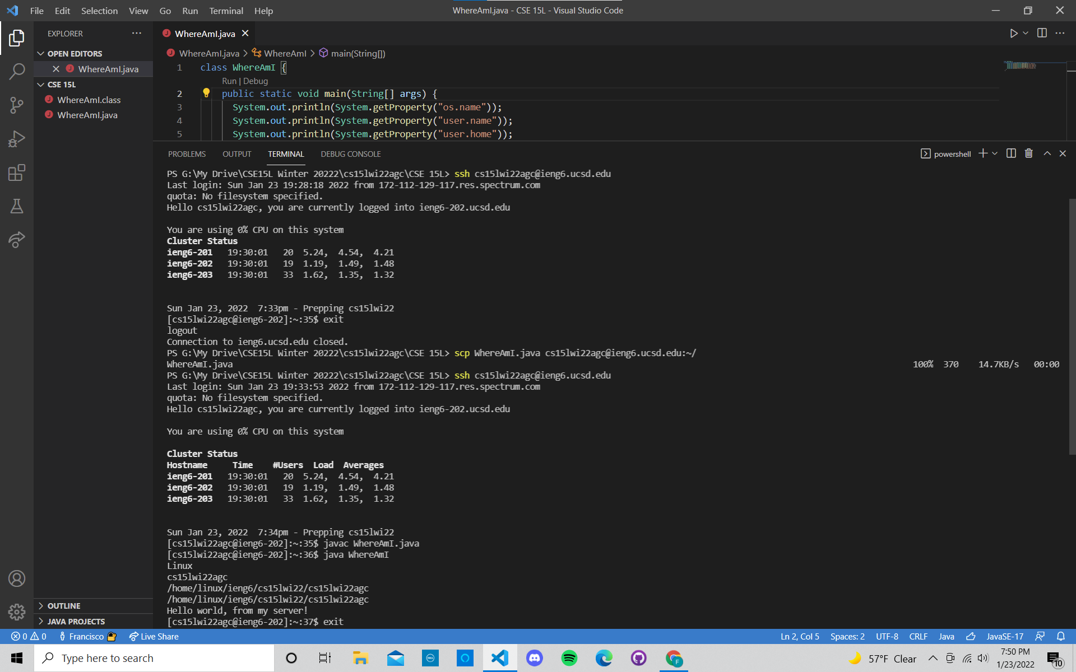Change end of line sequence CRLF
Viewport: 1076px width, 672px height.
[918, 636]
